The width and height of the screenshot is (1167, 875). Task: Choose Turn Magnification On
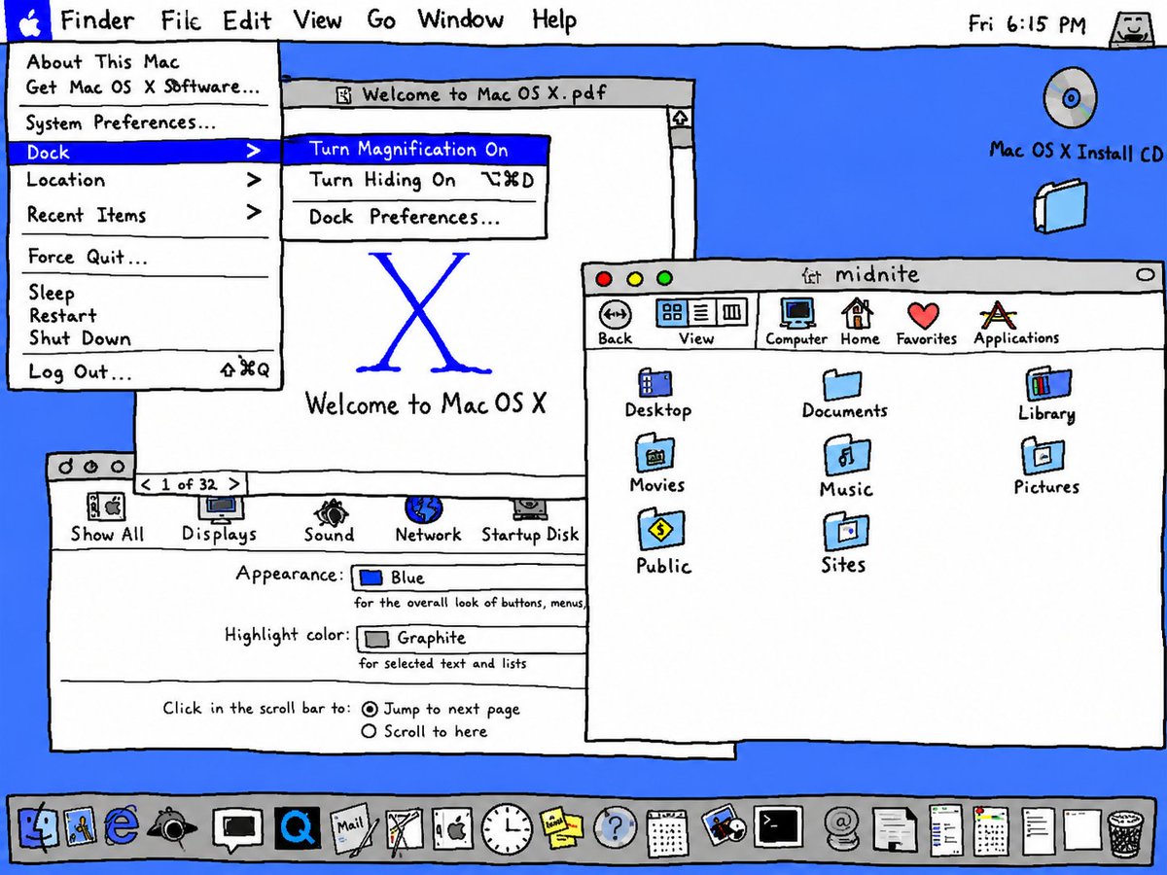click(415, 150)
